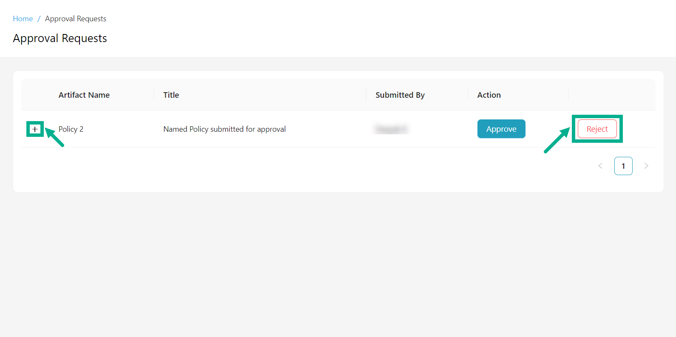This screenshot has width=676, height=337.
Task: Click the Title column header
Action: (171, 95)
